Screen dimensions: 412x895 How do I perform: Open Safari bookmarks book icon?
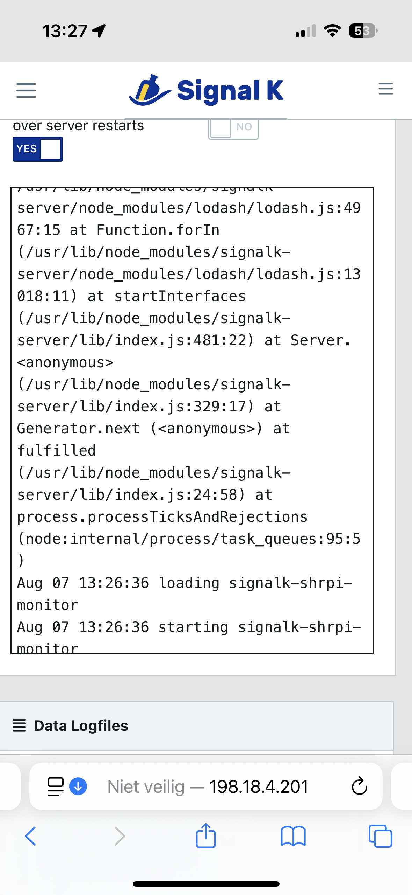point(293,836)
